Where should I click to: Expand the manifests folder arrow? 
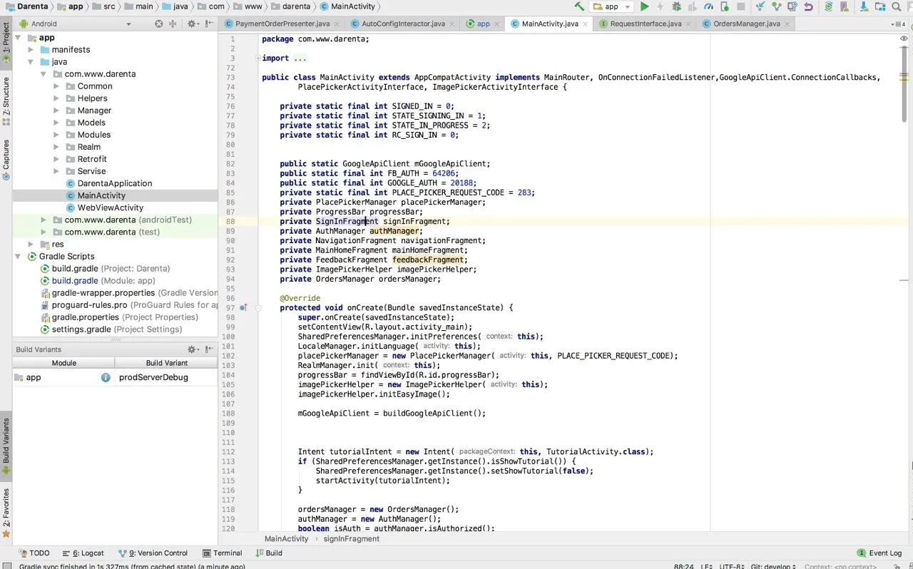(31, 50)
